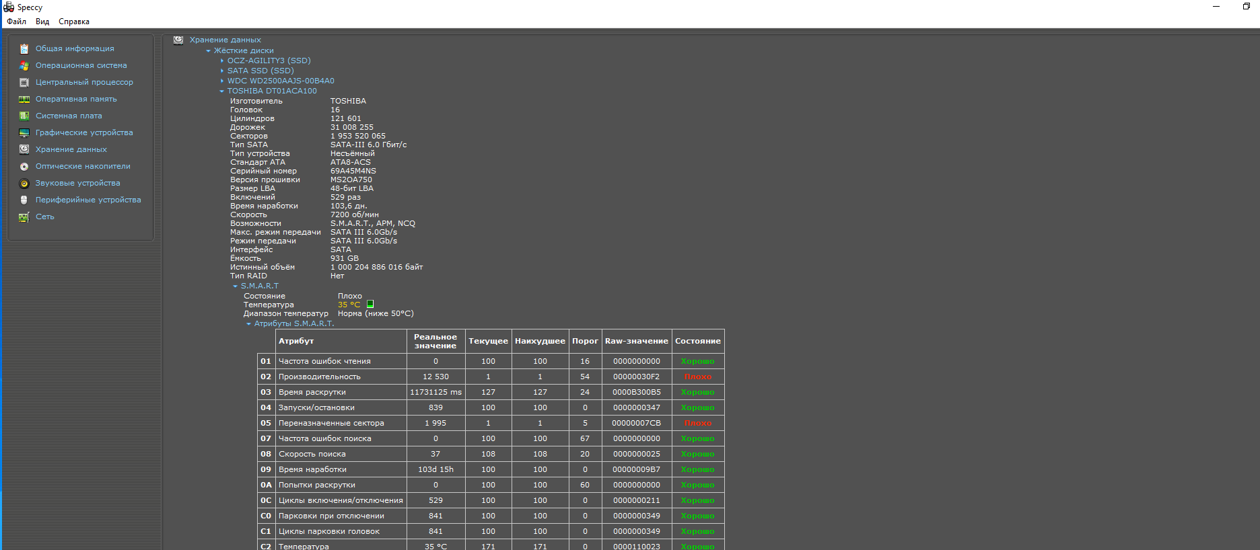The height and width of the screenshot is (550, 1260).
Task: Minimize the Speccy window
Action: coord(1216,7)
